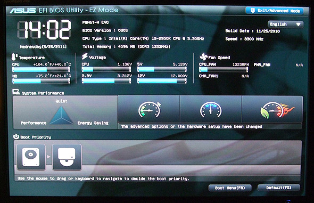Click the Boot Priority power icon
The height and width of the screenshot is (203, 314).
point(16,136)
